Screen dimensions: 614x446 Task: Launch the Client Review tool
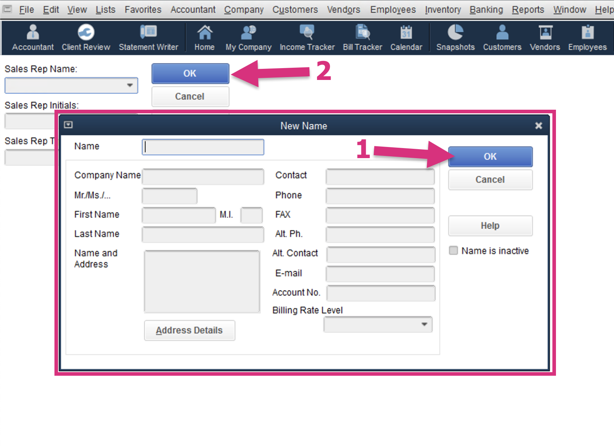pos(86,38)
